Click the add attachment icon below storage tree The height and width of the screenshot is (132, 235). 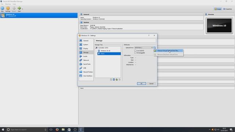pyautogui.click(x=117, y=80)
